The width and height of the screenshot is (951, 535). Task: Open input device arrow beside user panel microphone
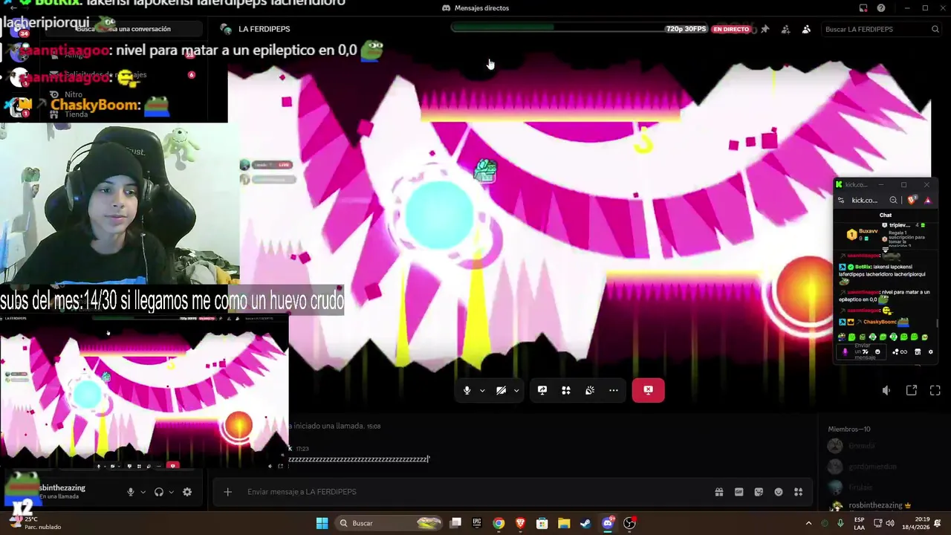point(143,492)
